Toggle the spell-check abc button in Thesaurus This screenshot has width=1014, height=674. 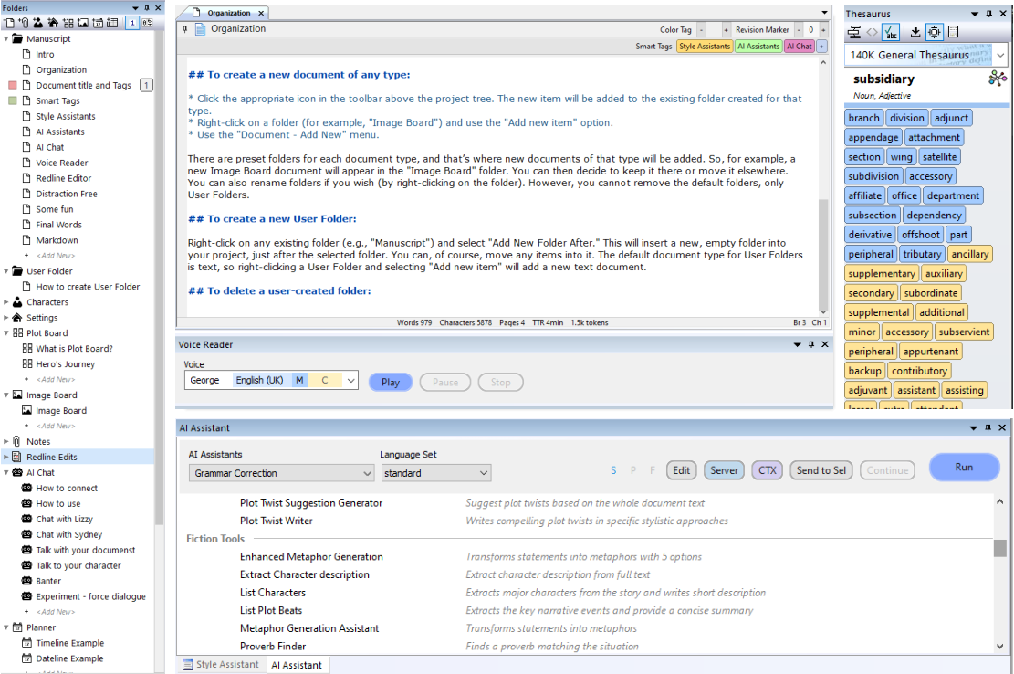coord(891,32)
